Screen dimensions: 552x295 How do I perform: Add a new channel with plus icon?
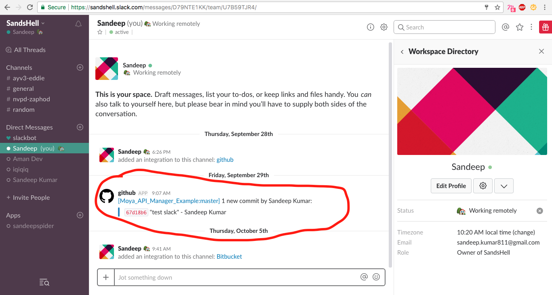pyautogui.click(x=80, y=67)
